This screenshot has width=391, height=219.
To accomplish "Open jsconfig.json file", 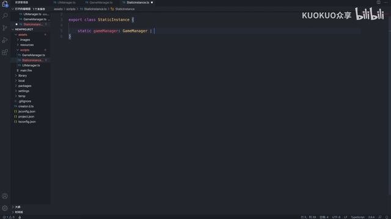I will tap(27, 111).
